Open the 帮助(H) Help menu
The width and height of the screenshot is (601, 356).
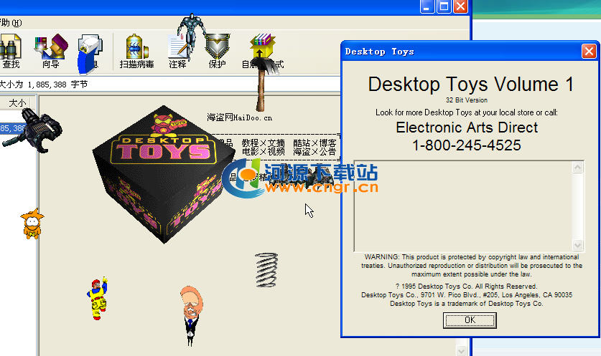11,23
